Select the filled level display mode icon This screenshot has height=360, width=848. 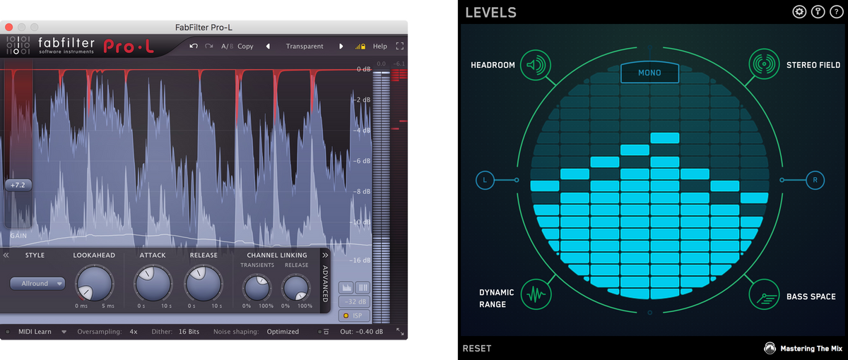tap(346, 287)
